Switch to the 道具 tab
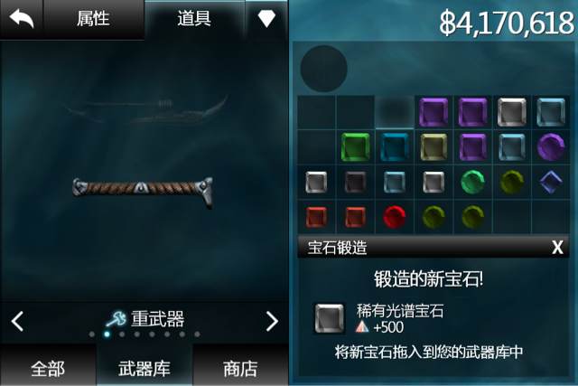 click(194, 18)
